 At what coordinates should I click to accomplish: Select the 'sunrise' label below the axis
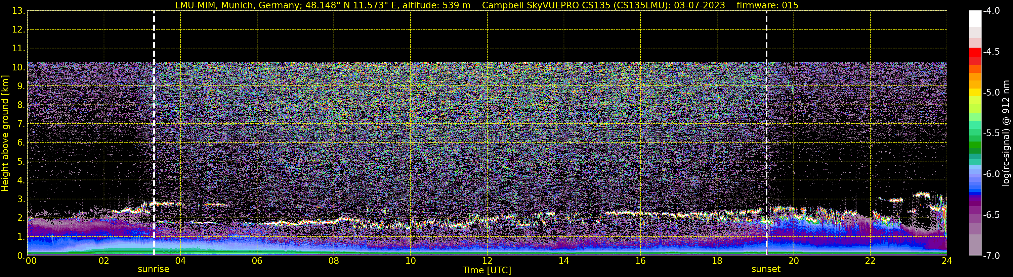click(x=153, y=269)
